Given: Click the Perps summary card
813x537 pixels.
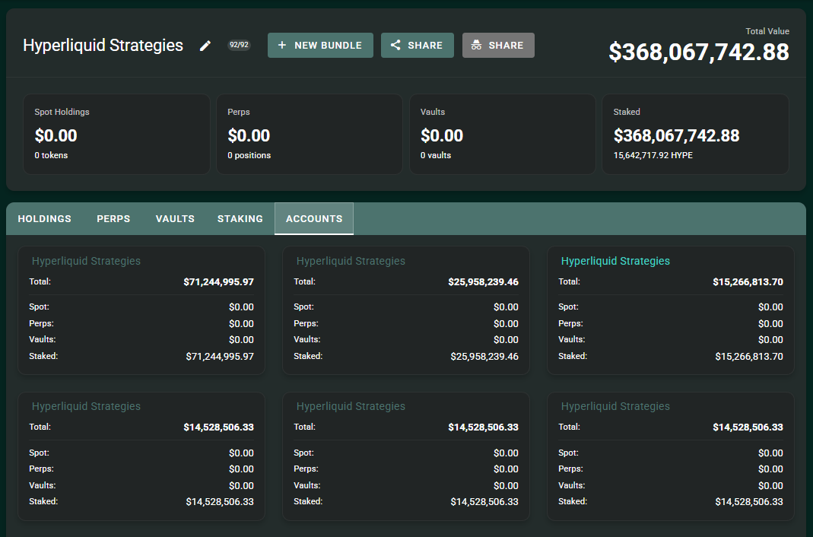Looking at the screenshot, I should coord(310,134).
